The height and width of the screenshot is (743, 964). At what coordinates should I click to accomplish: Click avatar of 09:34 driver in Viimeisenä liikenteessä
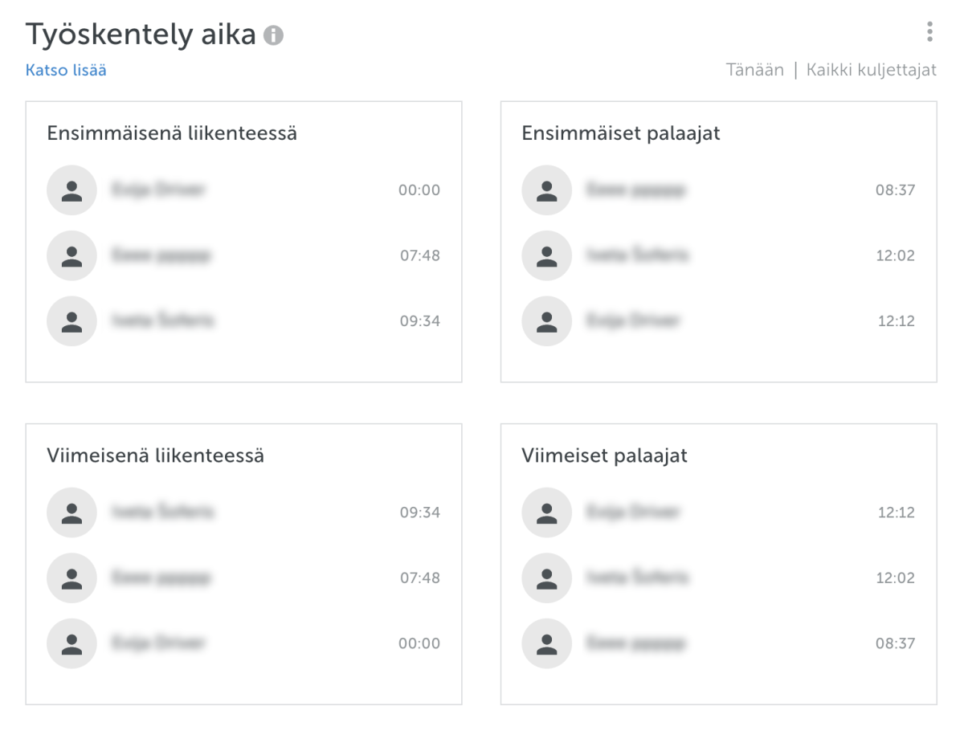click(x=71, y=512)
